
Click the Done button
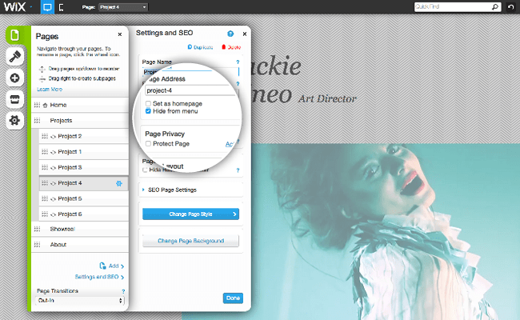click(233, 298)
